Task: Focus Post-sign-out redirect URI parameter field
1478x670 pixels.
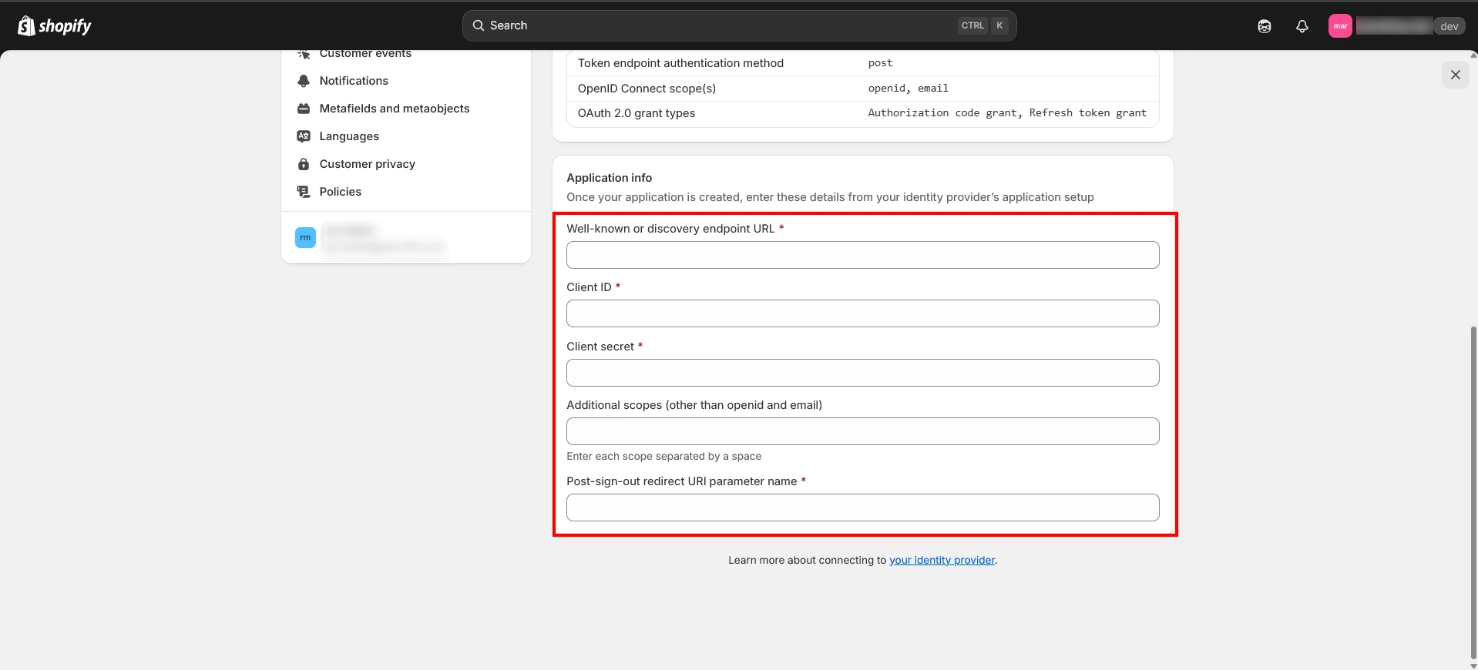Action: pyautogui.click(x=862, y=508)
